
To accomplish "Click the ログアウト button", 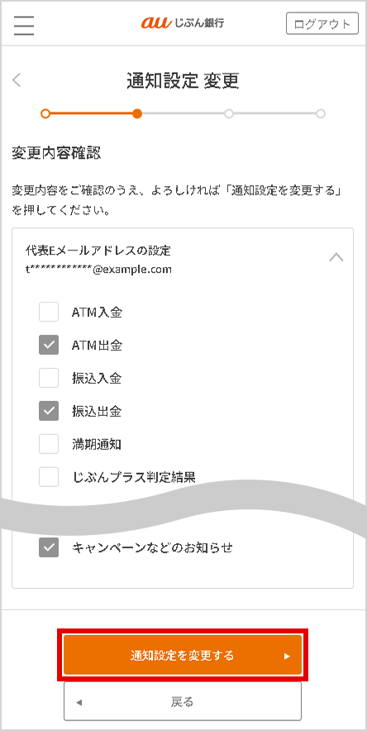I will (322, 24).
